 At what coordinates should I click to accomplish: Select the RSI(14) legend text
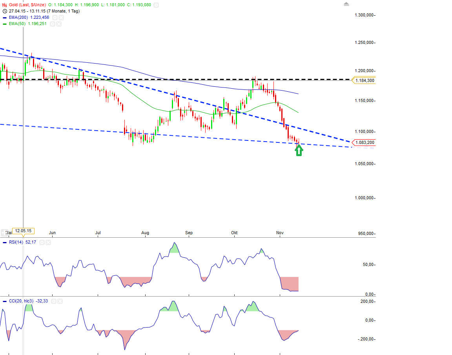[x=19, y=242]
